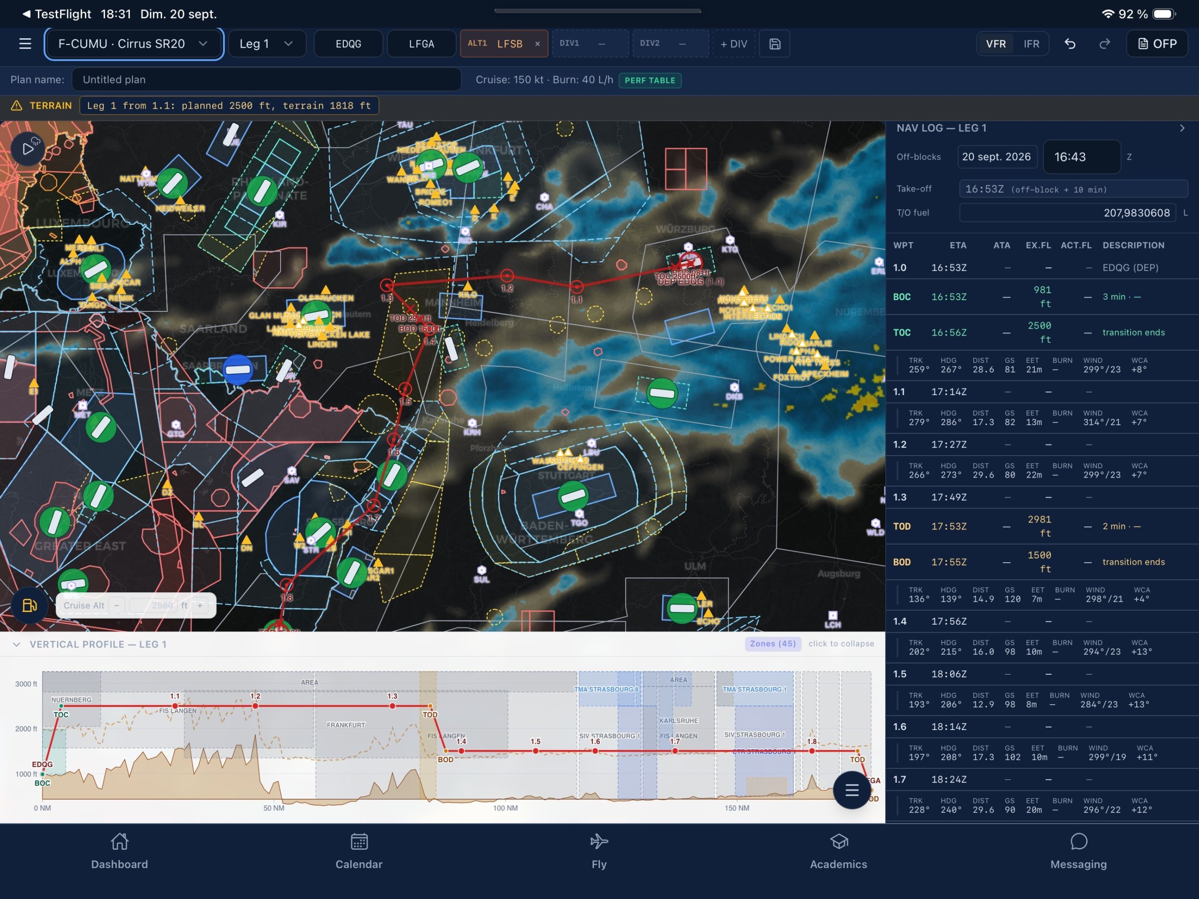
Task: Edit the T/O fuel value
Action: (x=1067, y=213)
